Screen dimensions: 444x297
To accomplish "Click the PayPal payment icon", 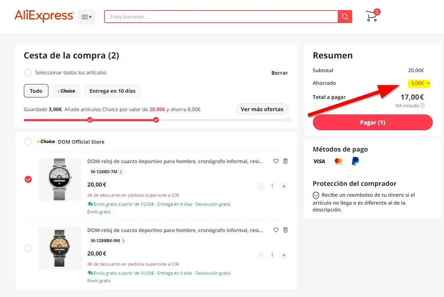I will tap(355, 161).
